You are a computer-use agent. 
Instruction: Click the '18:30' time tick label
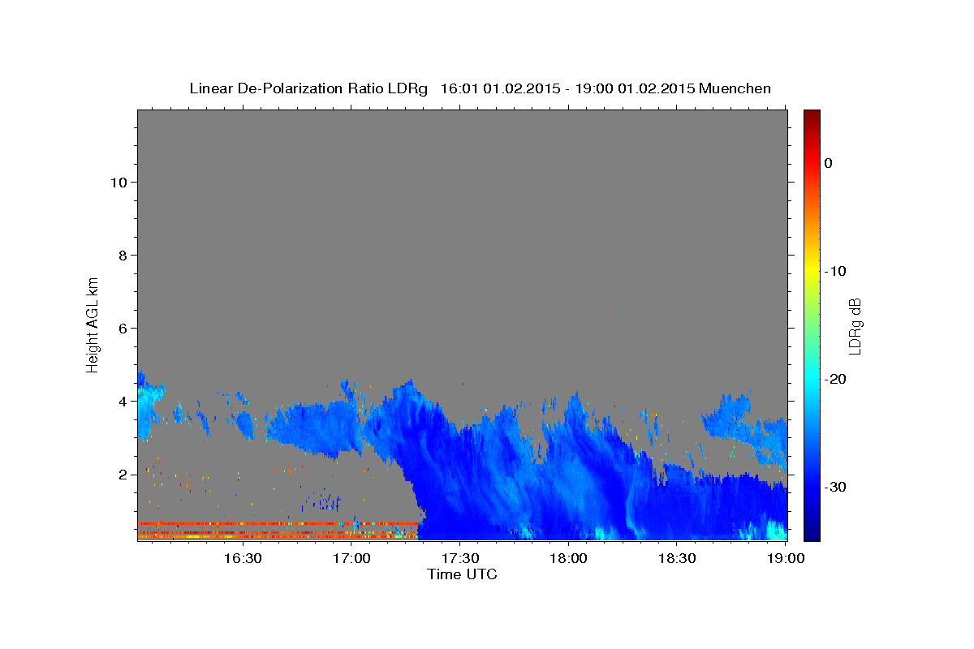coord(678,559)
